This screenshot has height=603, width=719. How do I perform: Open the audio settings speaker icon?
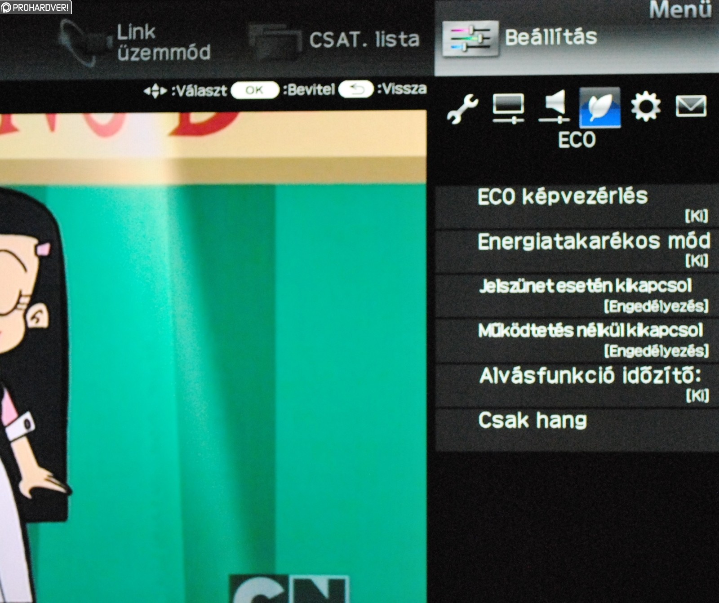[x=554, y=106]
